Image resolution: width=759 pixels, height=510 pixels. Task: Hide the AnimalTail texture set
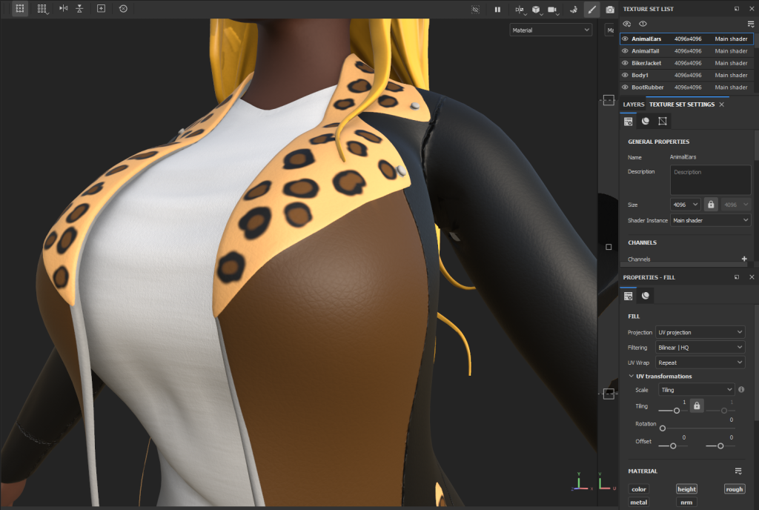click(x=625, y=51)
